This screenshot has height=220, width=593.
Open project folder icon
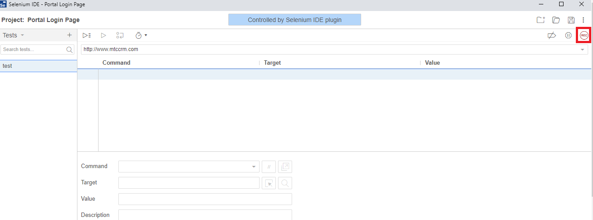point(556,20)
